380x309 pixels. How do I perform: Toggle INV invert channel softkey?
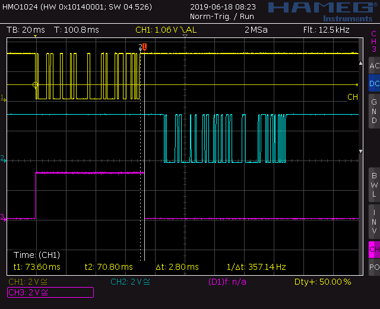tap(373, 221)
